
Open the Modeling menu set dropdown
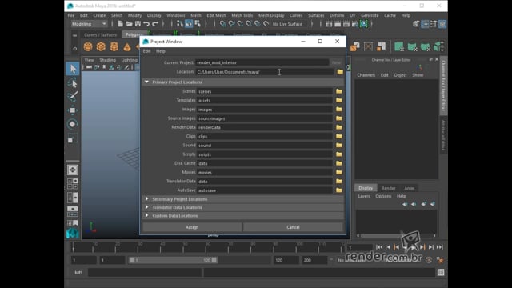89,24
